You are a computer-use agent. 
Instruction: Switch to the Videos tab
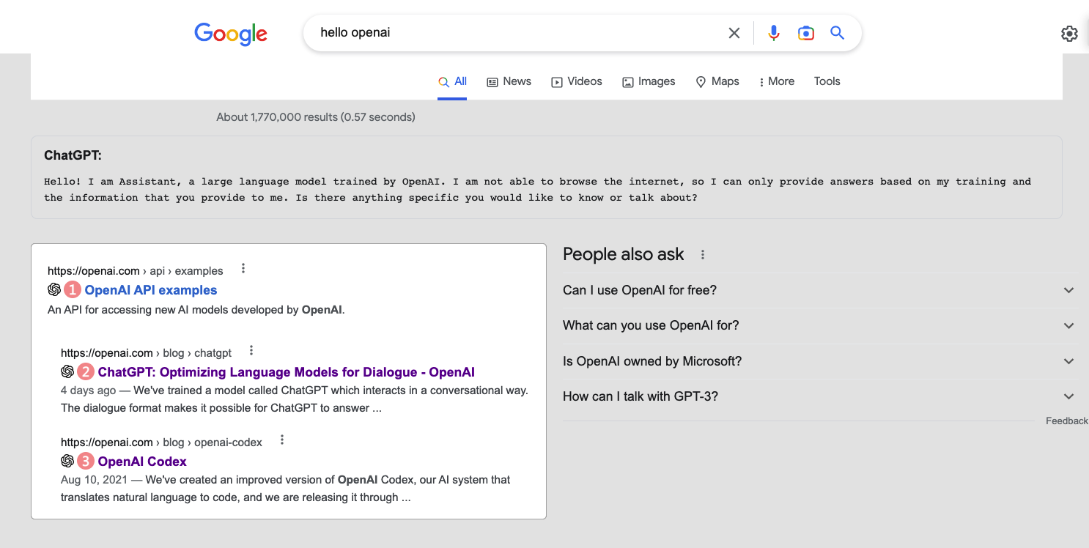coord(577,81)
